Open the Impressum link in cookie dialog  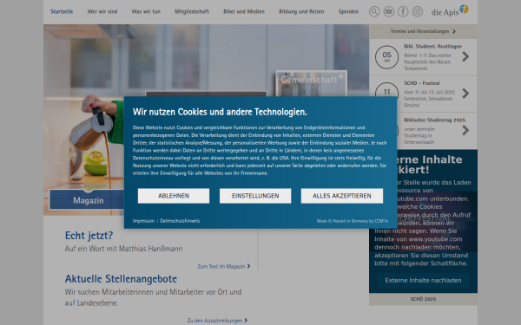click(143, 221)
